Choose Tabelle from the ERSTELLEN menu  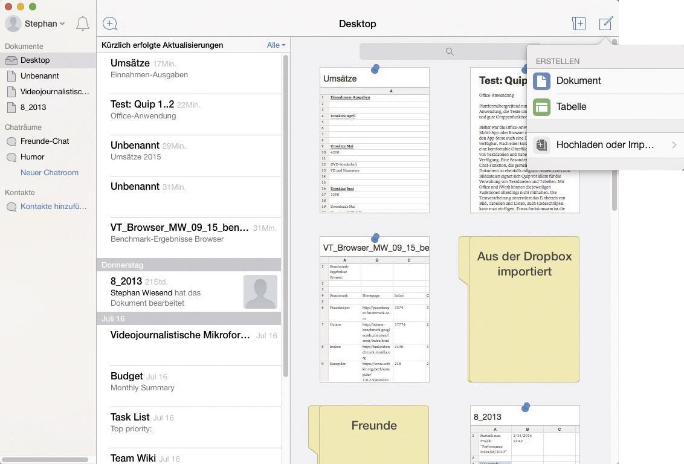(571, 106)
